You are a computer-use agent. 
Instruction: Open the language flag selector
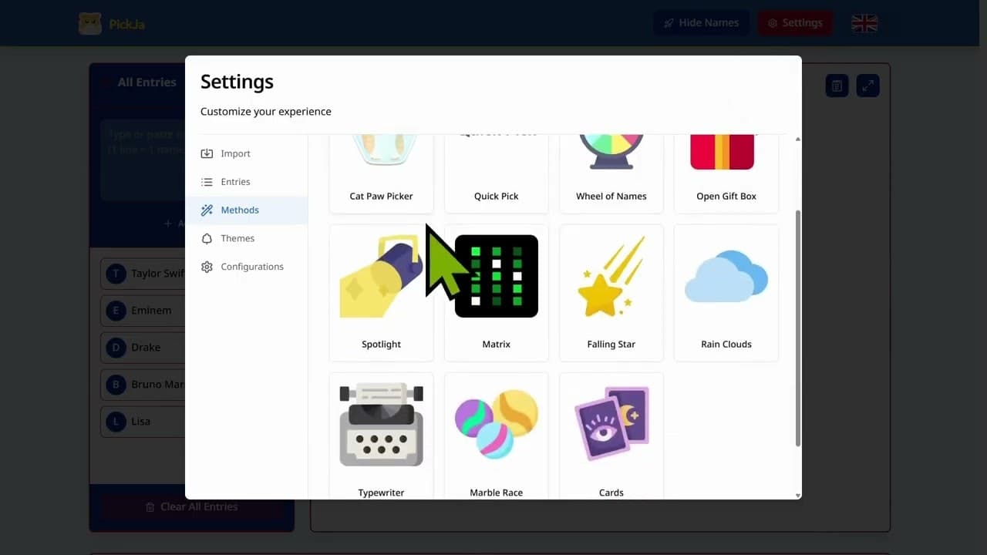(864, 22)
